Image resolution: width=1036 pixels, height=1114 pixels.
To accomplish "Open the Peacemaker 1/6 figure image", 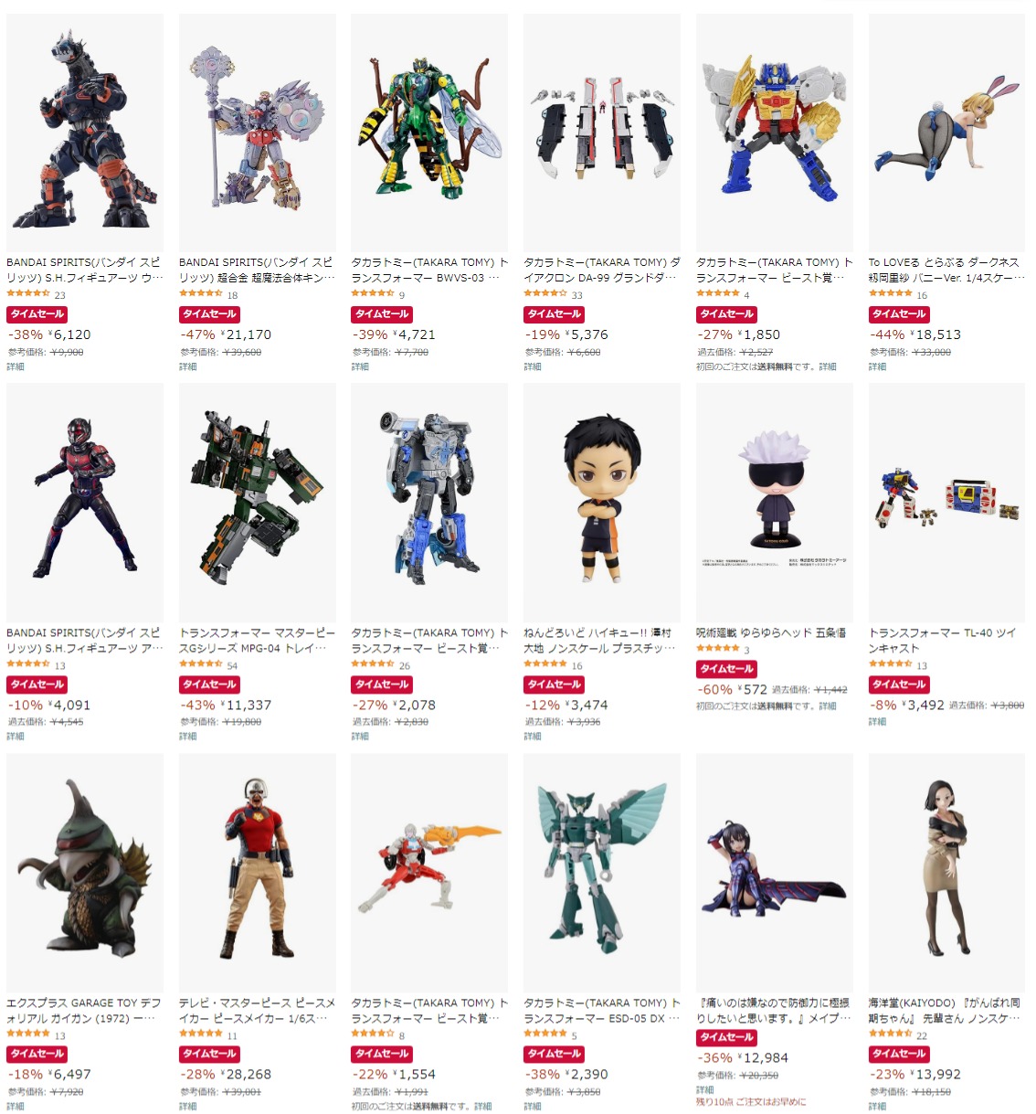I will [258, 873].
